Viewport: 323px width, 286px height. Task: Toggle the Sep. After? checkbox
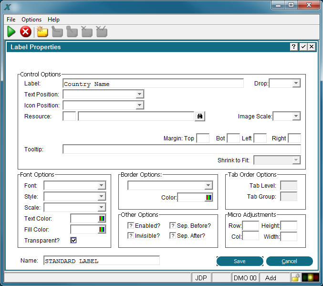click(173, 235)
